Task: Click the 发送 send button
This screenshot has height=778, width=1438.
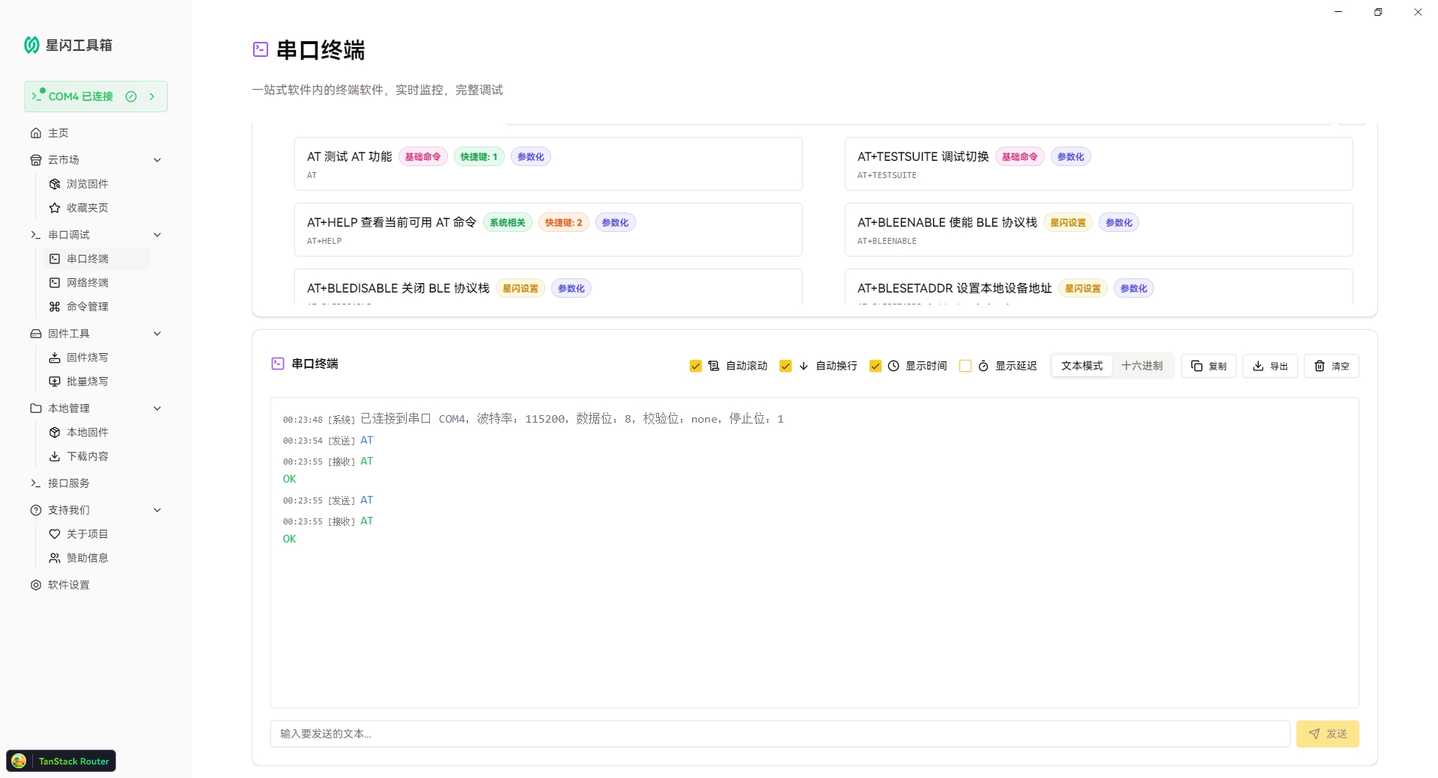Action: coord(1328,734)
